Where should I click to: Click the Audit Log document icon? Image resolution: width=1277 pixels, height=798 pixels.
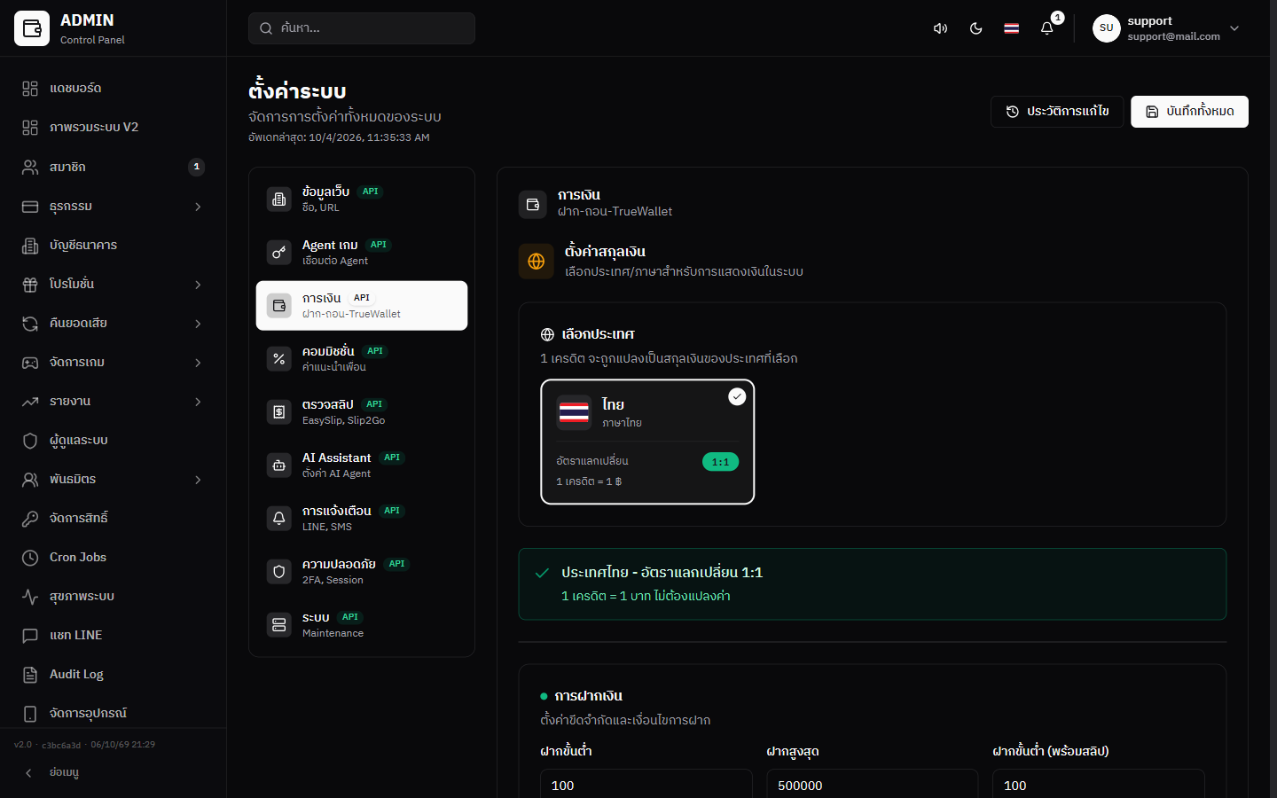[x=30, y=675]
